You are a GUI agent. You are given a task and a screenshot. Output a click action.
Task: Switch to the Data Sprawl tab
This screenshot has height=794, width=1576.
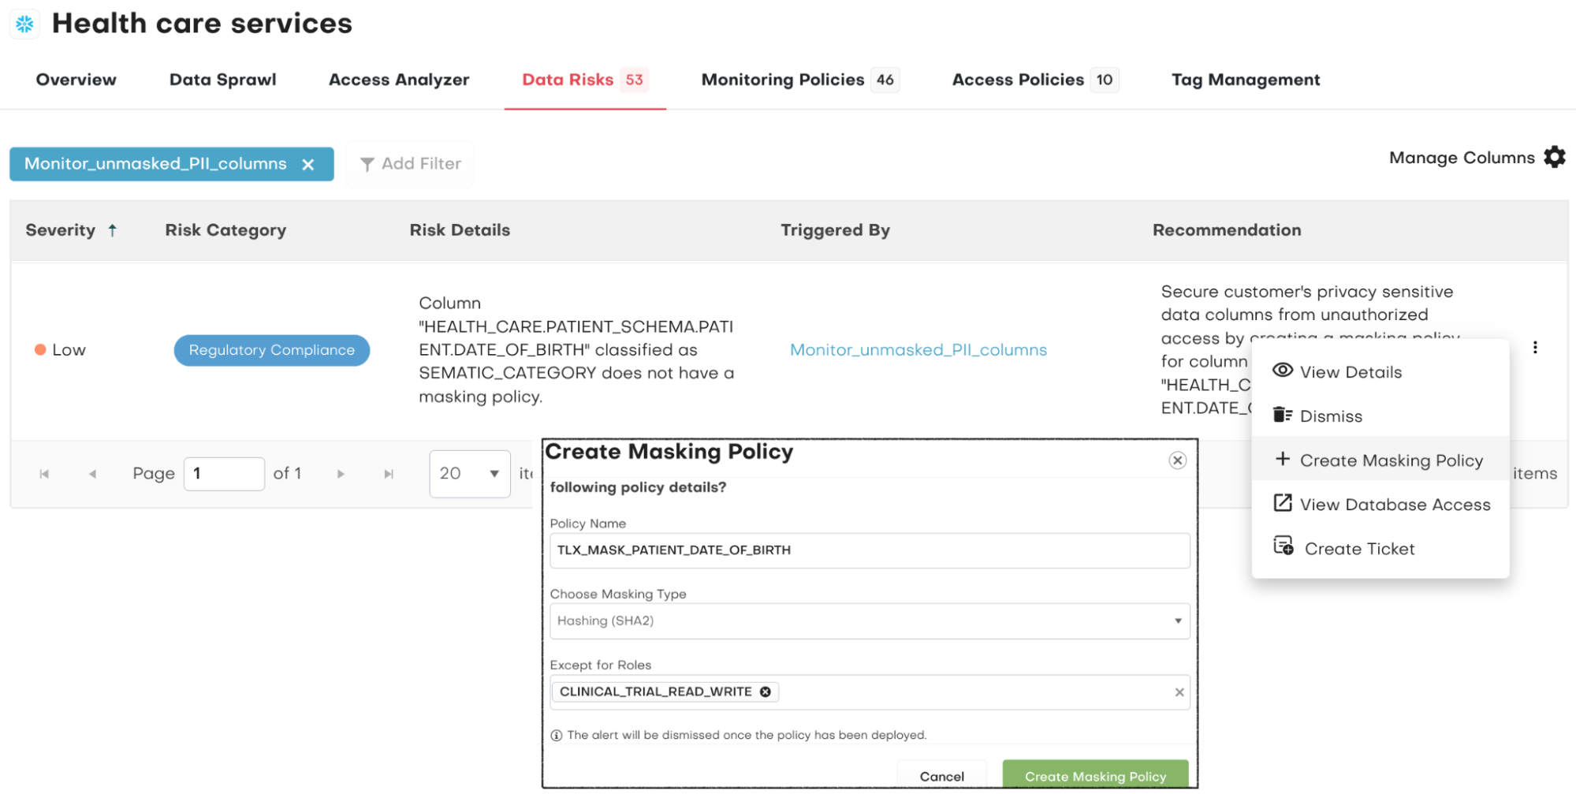coord(222,80)
